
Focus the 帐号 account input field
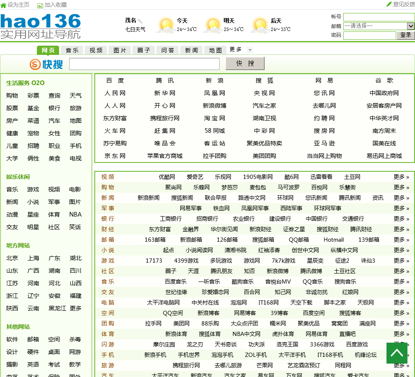click(379, 17)
